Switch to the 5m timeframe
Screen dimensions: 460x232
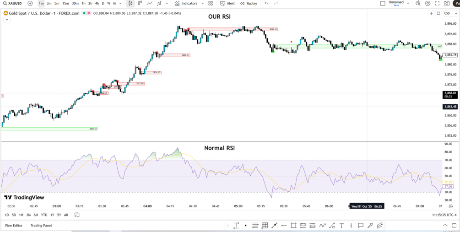click(57, 4)
